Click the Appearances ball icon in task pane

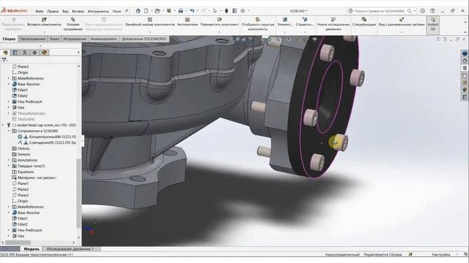(465, 89)
